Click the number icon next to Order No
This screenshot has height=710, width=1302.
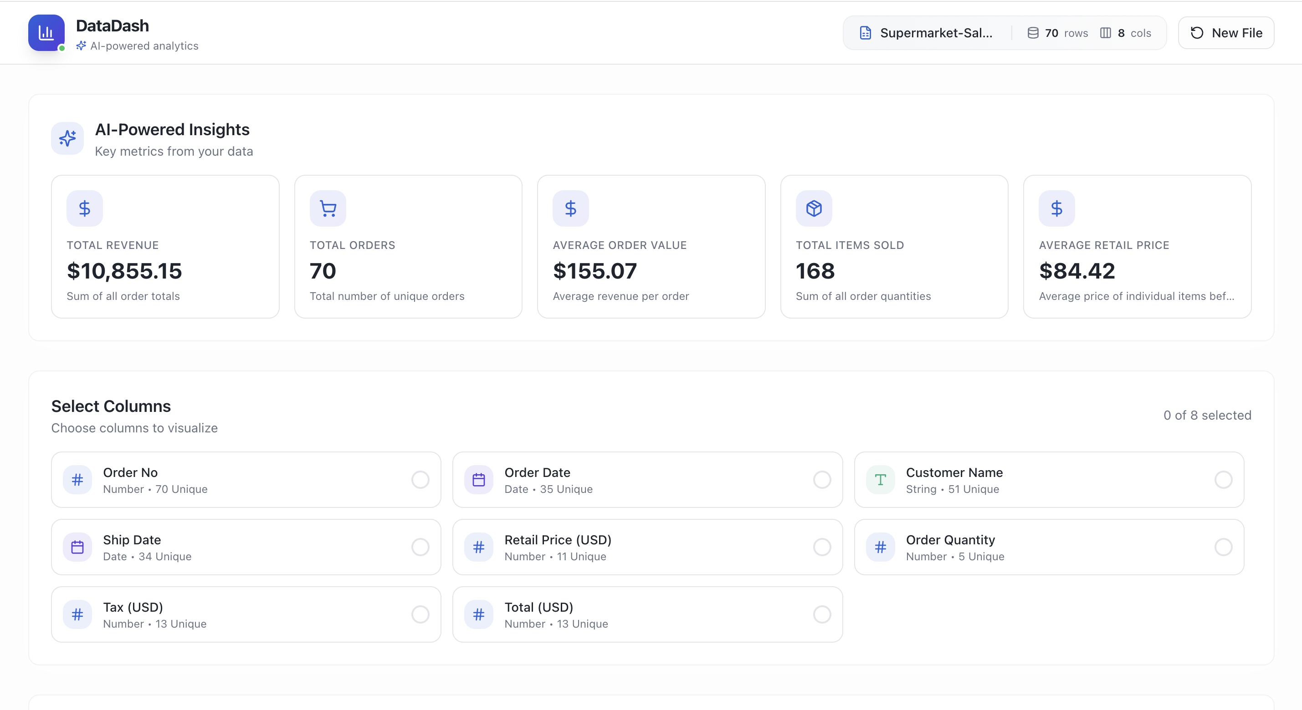click(x=77, y=479)
